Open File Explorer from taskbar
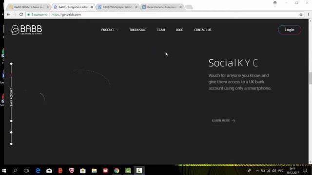Viewport: 312px width, 175px height. pyautogui.click(x=94, y=171)
